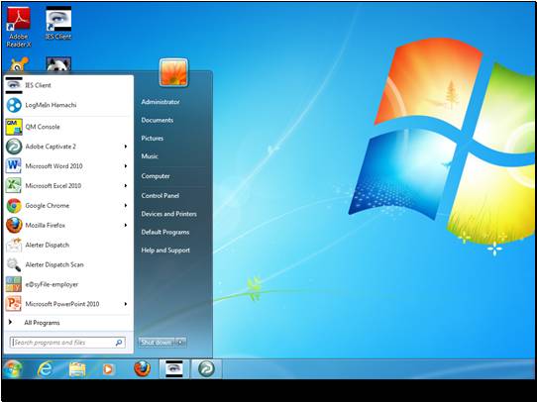Viewport: 537px width, 402px height.
Task: Select Devices and Printers
Action: [168, 214]
